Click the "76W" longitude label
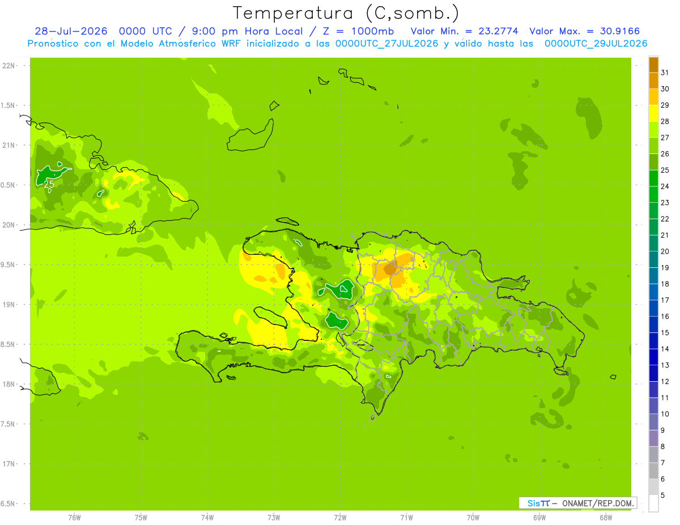This screenshot has height=525, width=680. click(x=74, y=518)
